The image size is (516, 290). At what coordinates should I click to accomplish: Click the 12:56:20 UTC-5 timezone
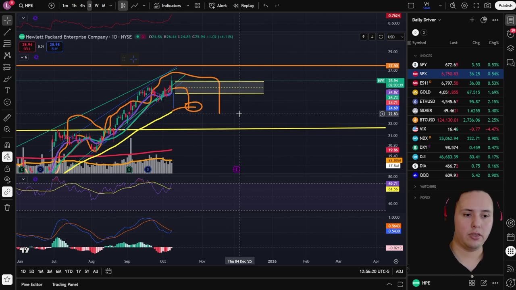[375, 271]
